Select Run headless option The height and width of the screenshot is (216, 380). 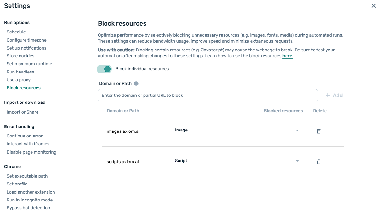[20, 72]
